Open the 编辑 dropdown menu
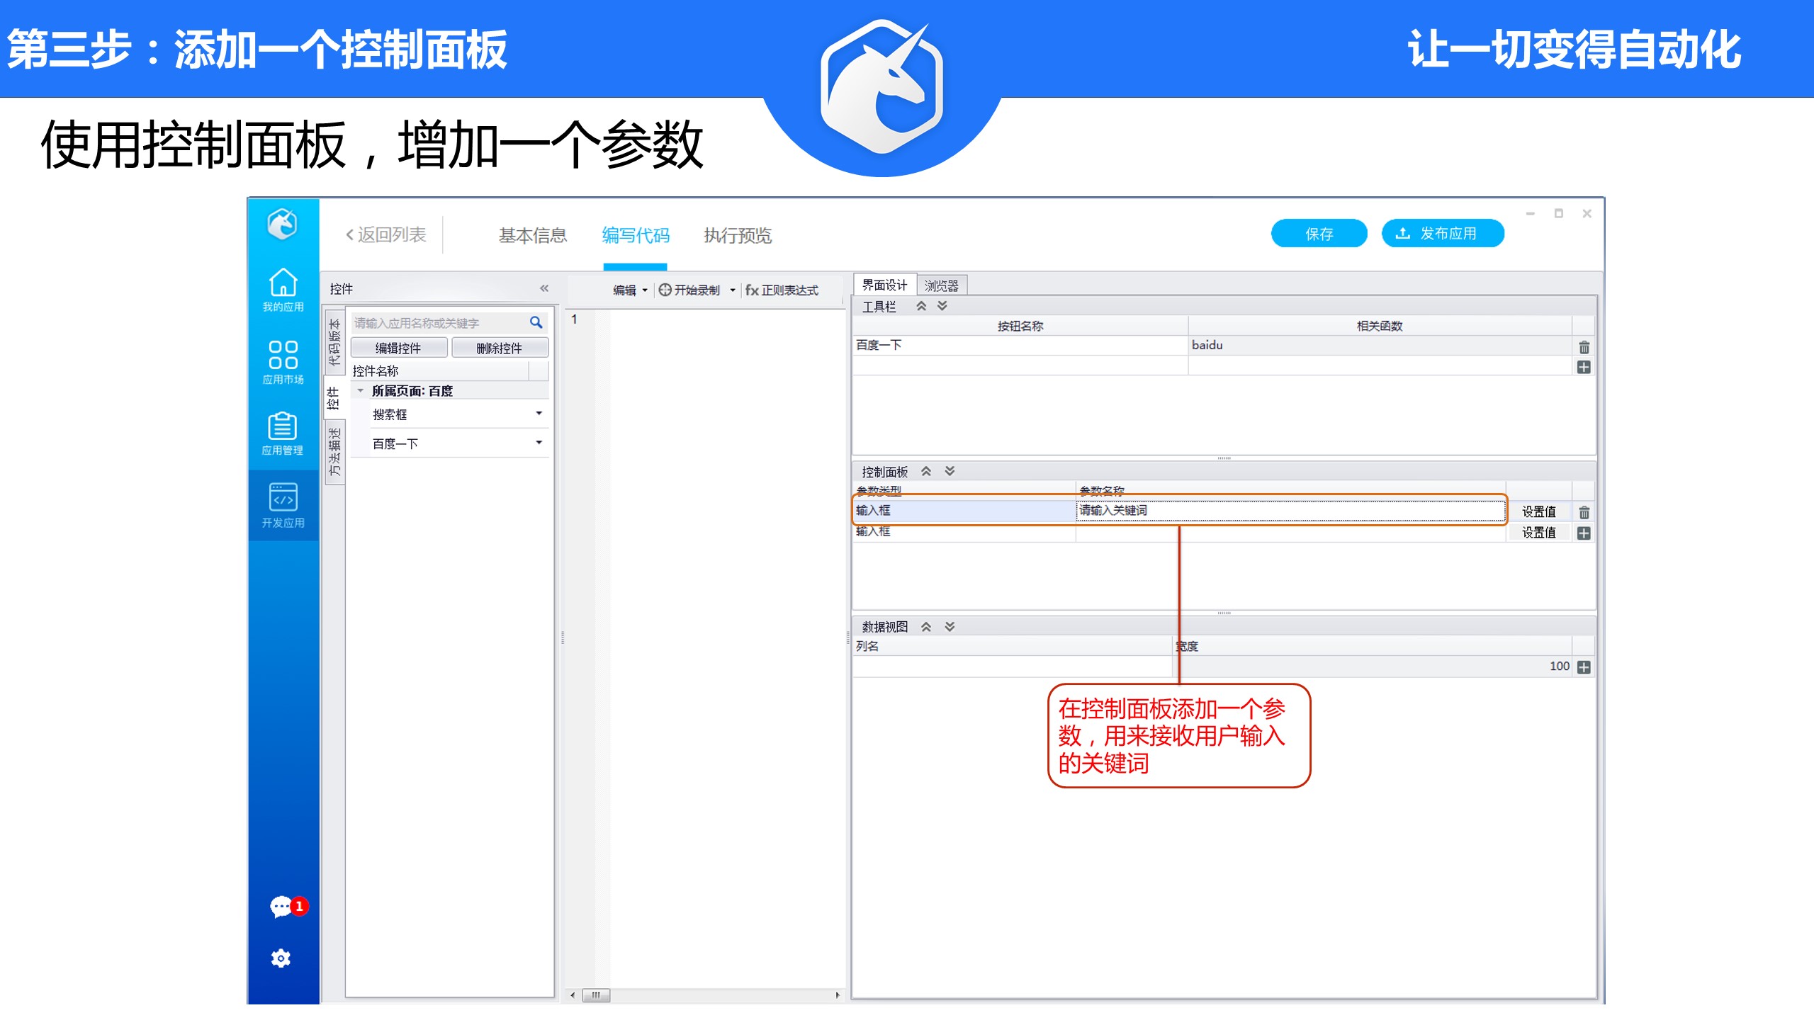This screenshot has width=1814, height=1020. click(630, 290)
